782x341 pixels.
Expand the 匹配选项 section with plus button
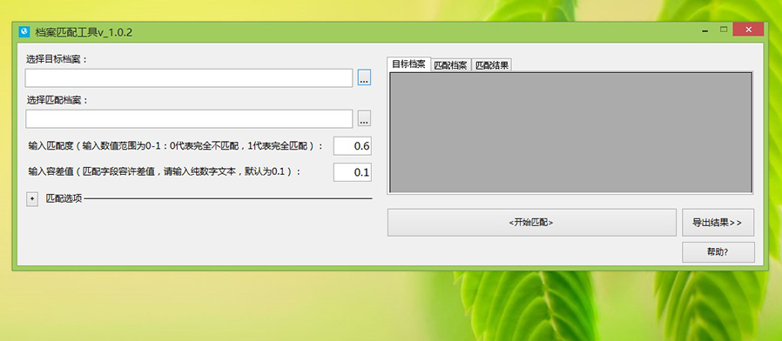pos(32,199)
